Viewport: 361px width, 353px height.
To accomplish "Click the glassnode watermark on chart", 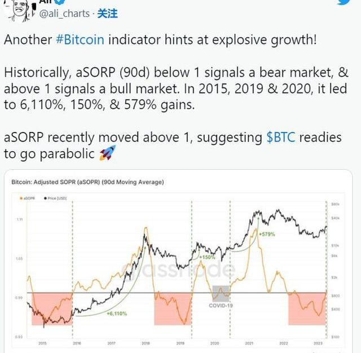I will [177, 270].
